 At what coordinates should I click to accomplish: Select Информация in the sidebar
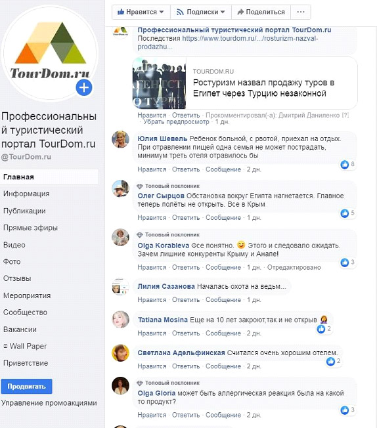[x=26, y=194]
